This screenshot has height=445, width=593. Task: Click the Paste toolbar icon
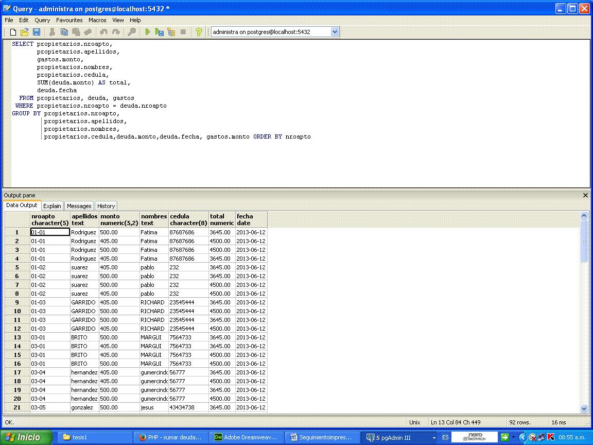click(76, 32)
